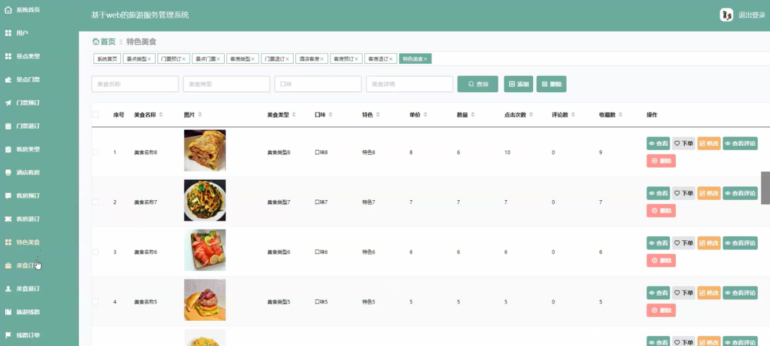This screenshot has height=346, width=770.
Task: Click the home icon in the breadcrumb
Action: click(95, 41)
